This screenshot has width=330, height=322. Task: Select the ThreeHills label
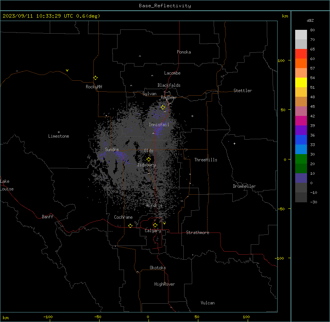206,160
